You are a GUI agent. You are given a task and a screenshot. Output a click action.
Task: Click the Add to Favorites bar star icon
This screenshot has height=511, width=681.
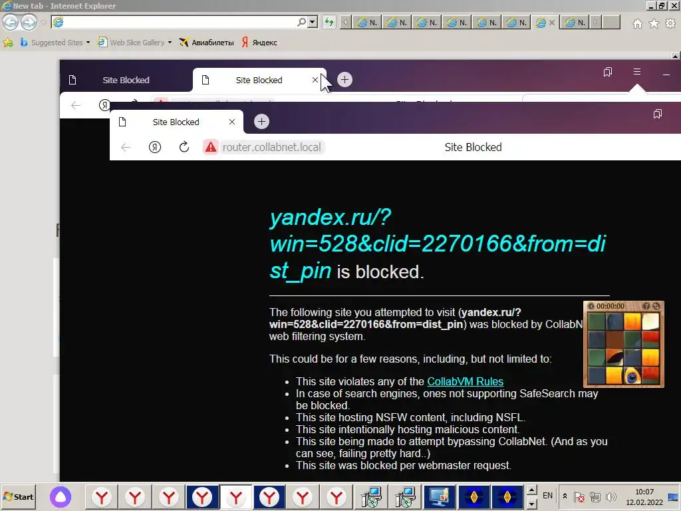(x=8, y=43)
